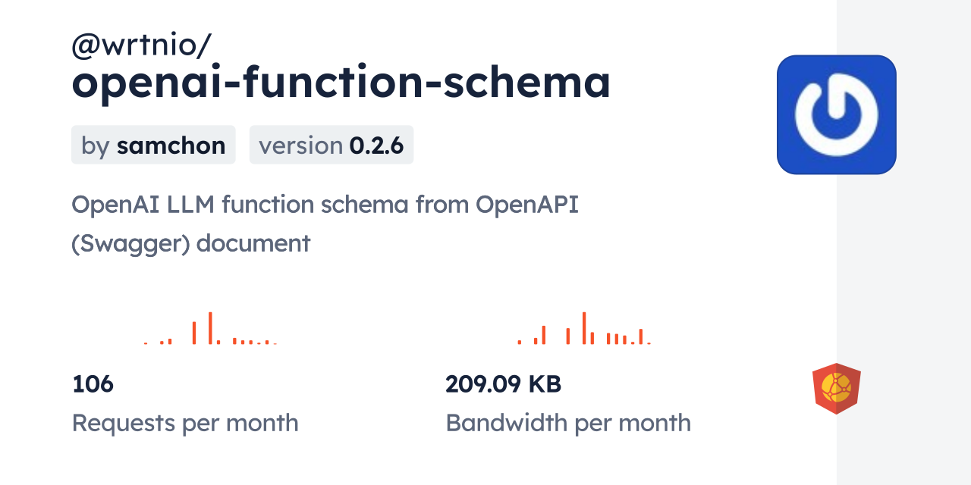Image resolution: width=971 pixels, height=485 pixels.
Task: Click the tallest bar in bandwidth chart
Action: 584,328
